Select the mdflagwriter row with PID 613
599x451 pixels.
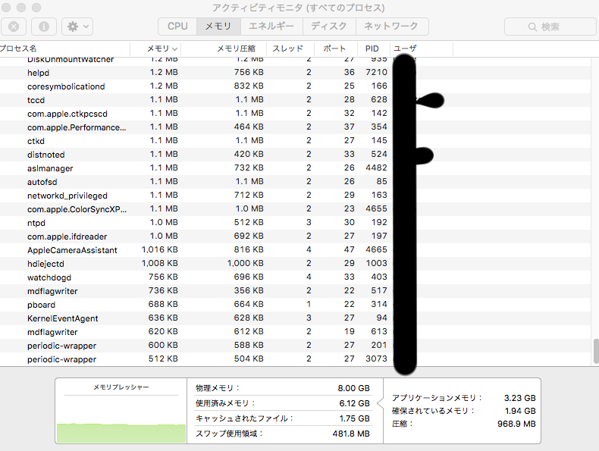coord(296,332)
